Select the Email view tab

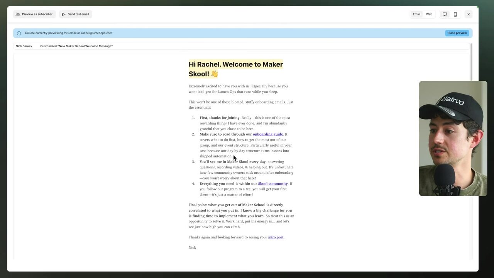pos(416,14)
